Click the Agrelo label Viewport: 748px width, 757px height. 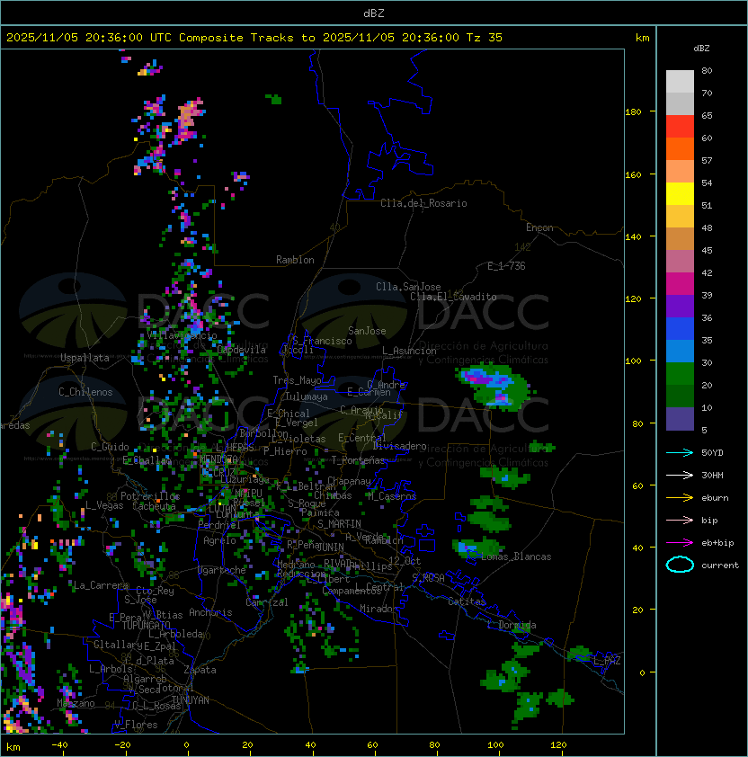pyautogui.click(x=219, y=540)
